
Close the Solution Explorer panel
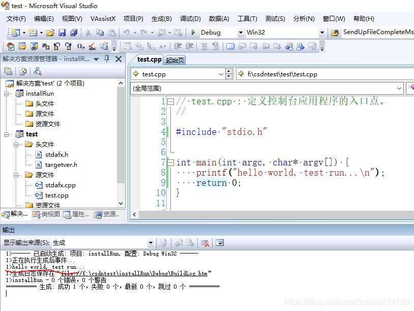tap(119, 59)
